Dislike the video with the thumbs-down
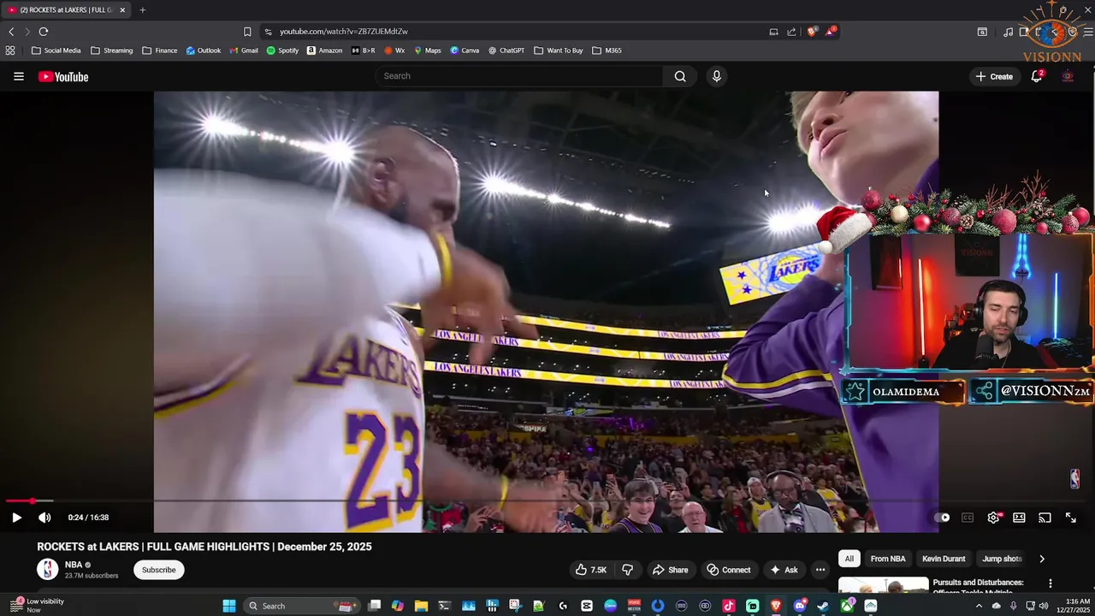This screenshot has height=616, width=1095. click(627, 570)
